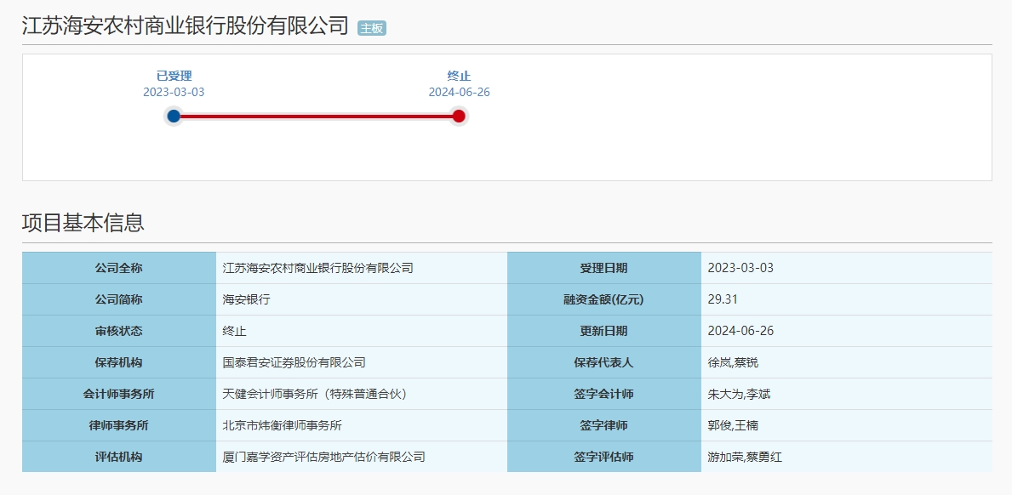Click the 2024-06-26 date under 终止
Viewport: 1012px width, 495px height.
459,92
